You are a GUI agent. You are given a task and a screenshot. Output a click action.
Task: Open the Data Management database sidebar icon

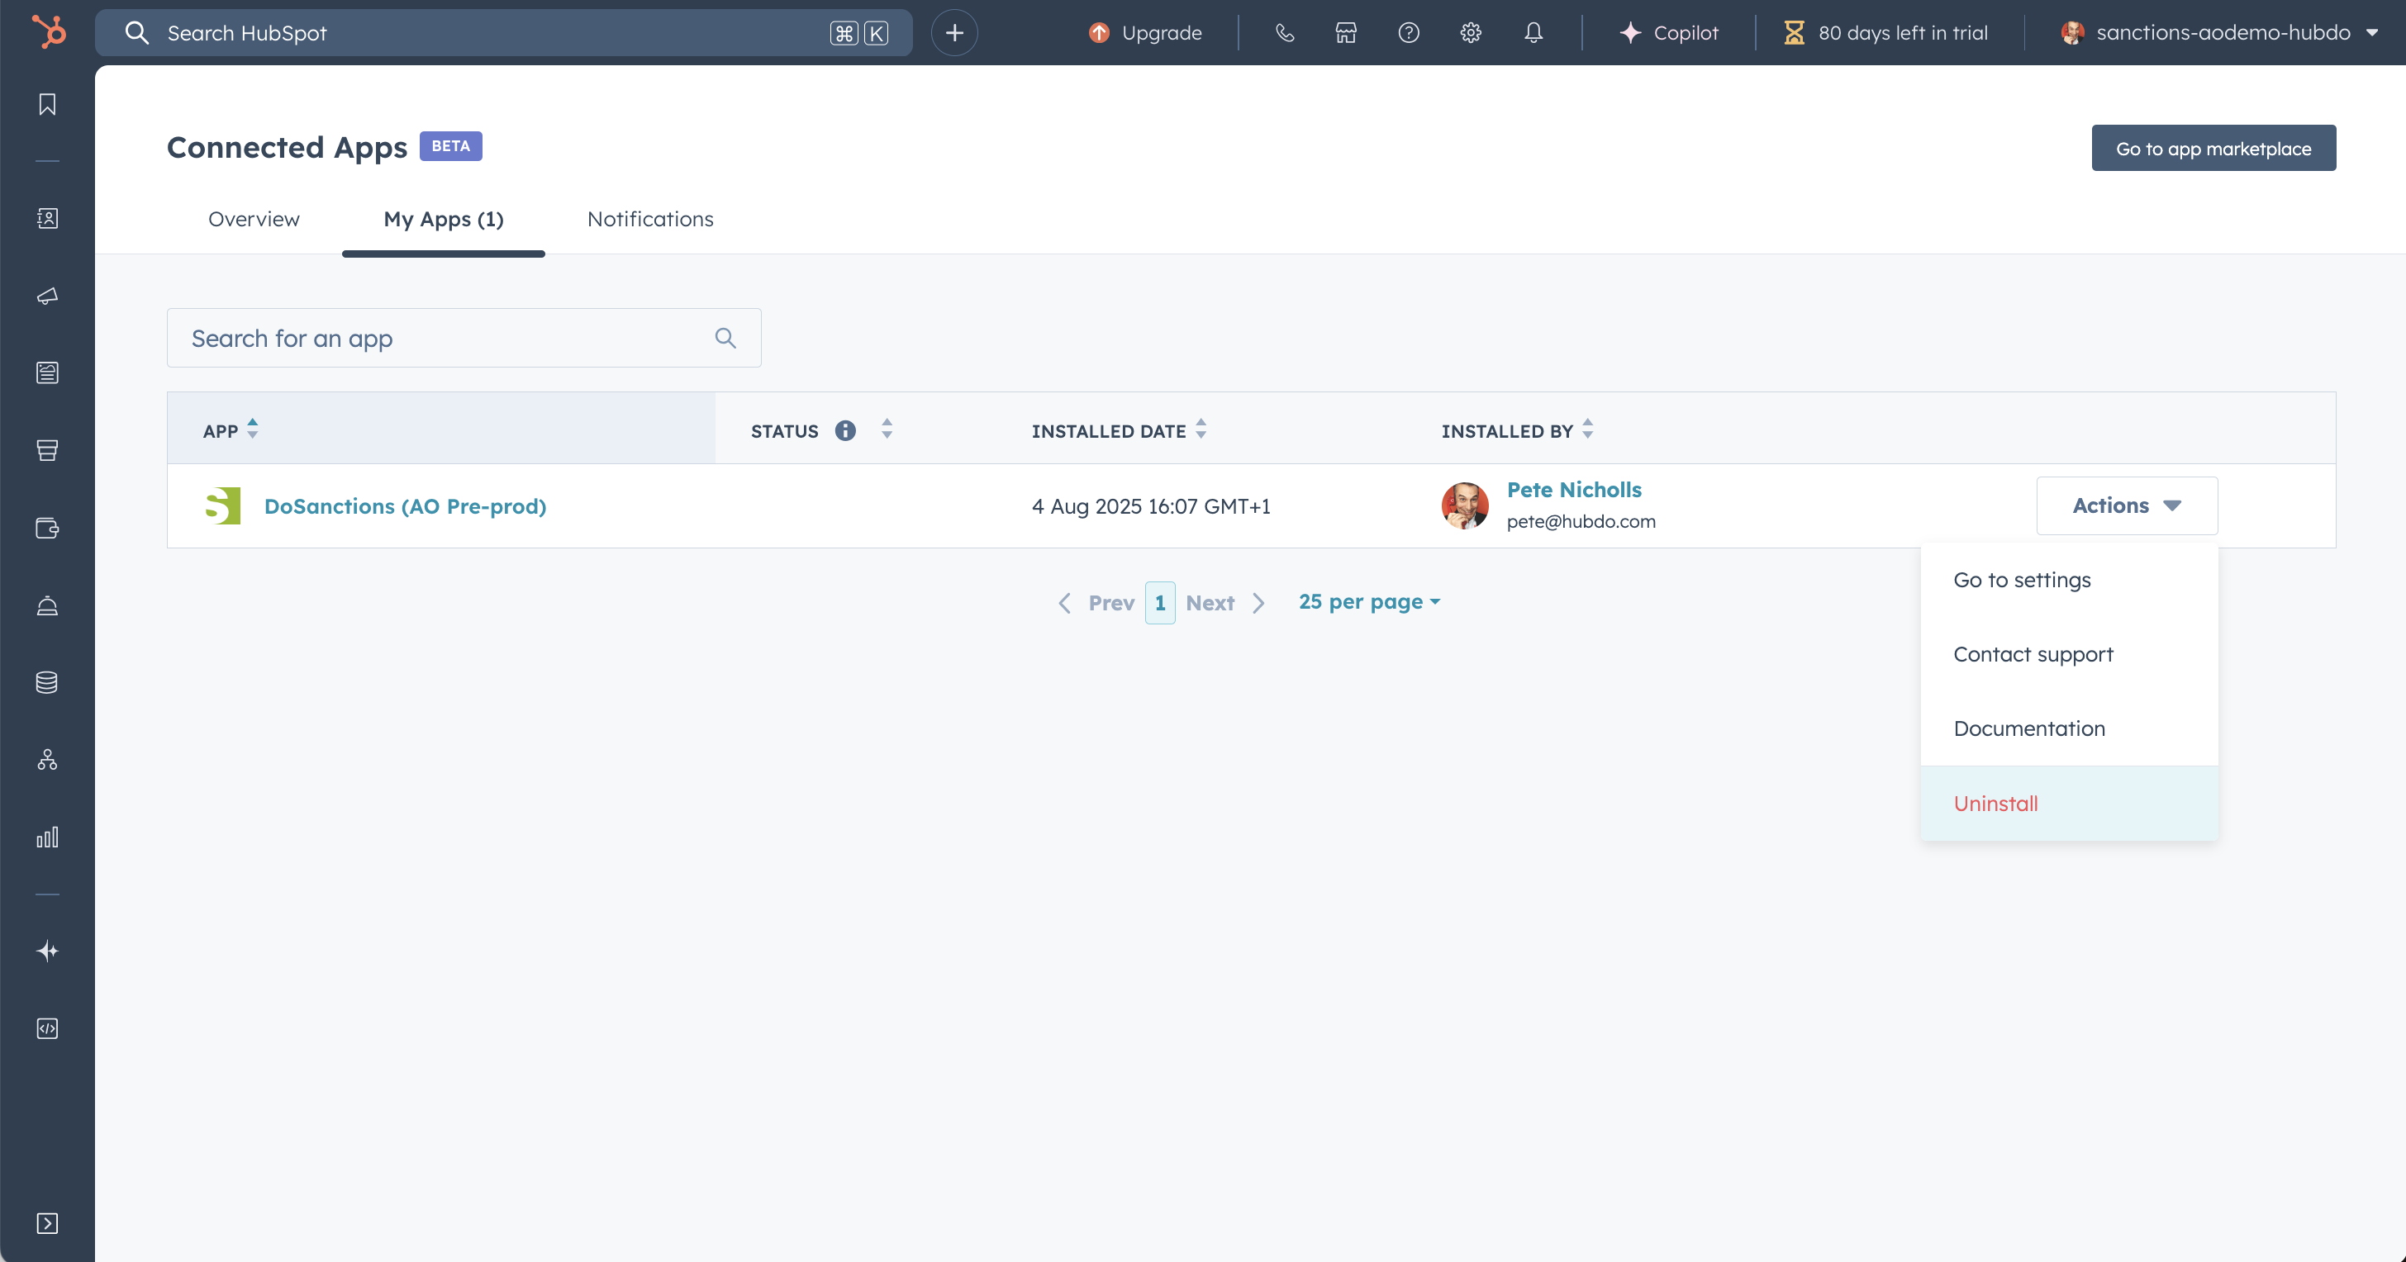pyautogui.click(x=48, y=682)
